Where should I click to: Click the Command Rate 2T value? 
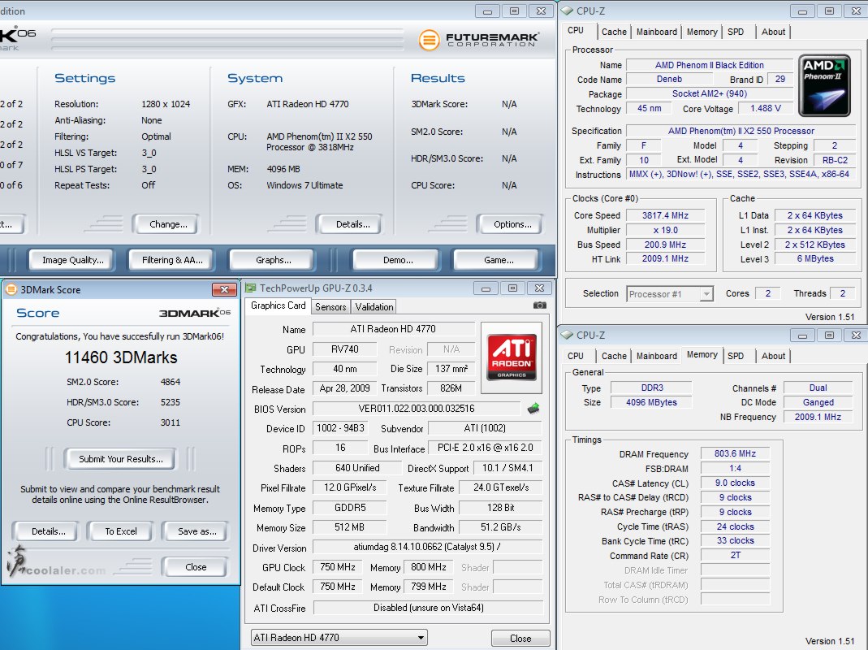pos(735,555)
